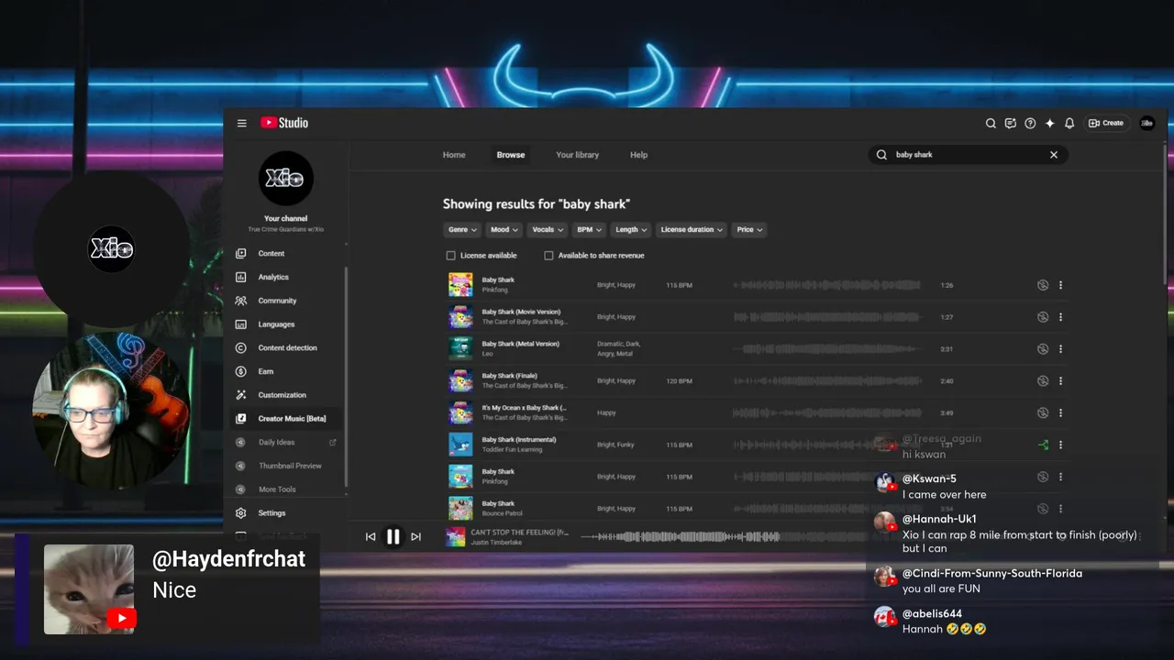The height and width of the screenshot is (660, 1174).
Task: Expand the Mood filter dropdown
Action: tap(504, 230)
